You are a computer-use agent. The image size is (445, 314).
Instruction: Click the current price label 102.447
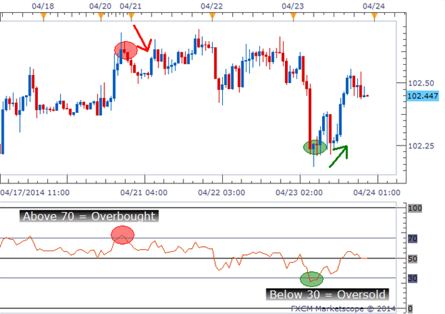tap(423, 96)
